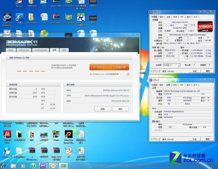Click the PT value 10.36 in results

(x=52, y=104)
